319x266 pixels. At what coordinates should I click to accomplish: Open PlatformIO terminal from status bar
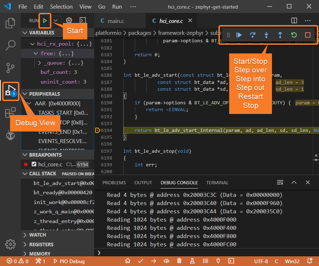pyautogui.click(x=231, y=261)
